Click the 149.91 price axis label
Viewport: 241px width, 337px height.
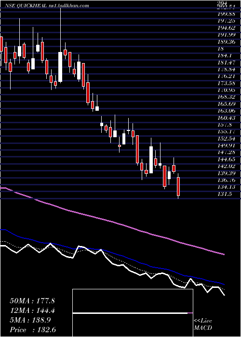tap(226, 145)
